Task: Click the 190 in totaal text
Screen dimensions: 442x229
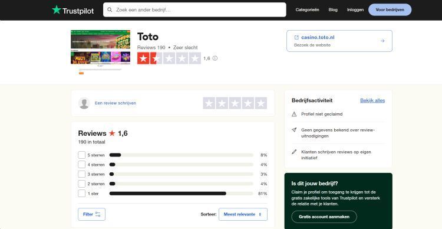Action: pos(91,142)
